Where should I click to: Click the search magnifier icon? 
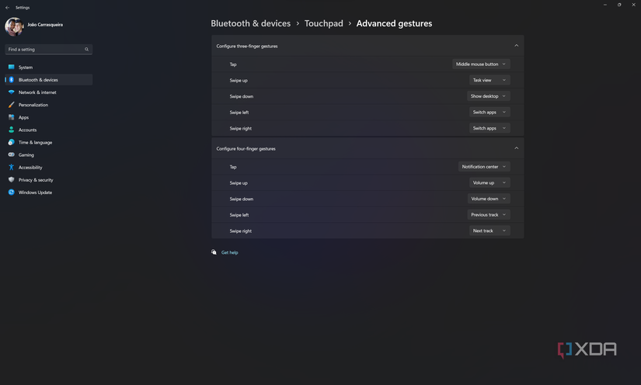(86, 50)
